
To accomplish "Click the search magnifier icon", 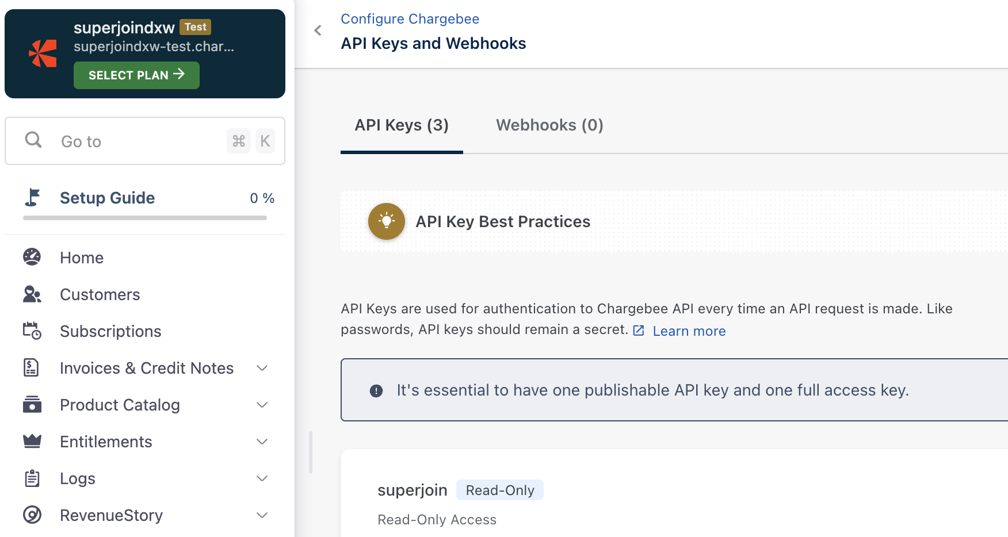I will [x=33, y=140].
